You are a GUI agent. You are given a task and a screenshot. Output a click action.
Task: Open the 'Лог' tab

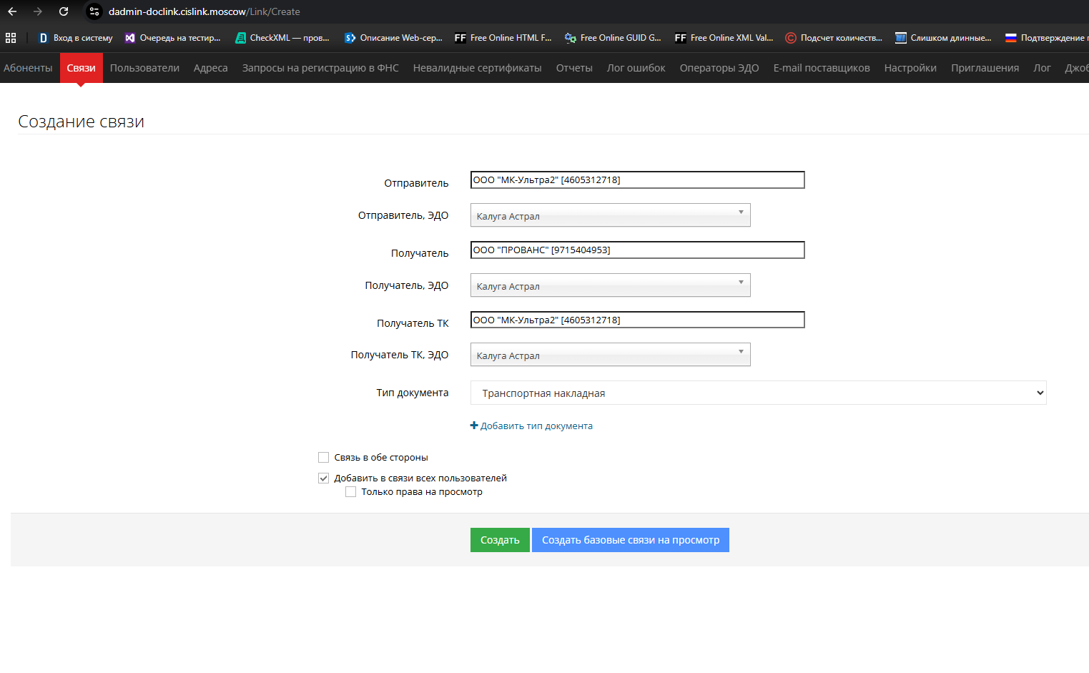tap(1042, 68)
